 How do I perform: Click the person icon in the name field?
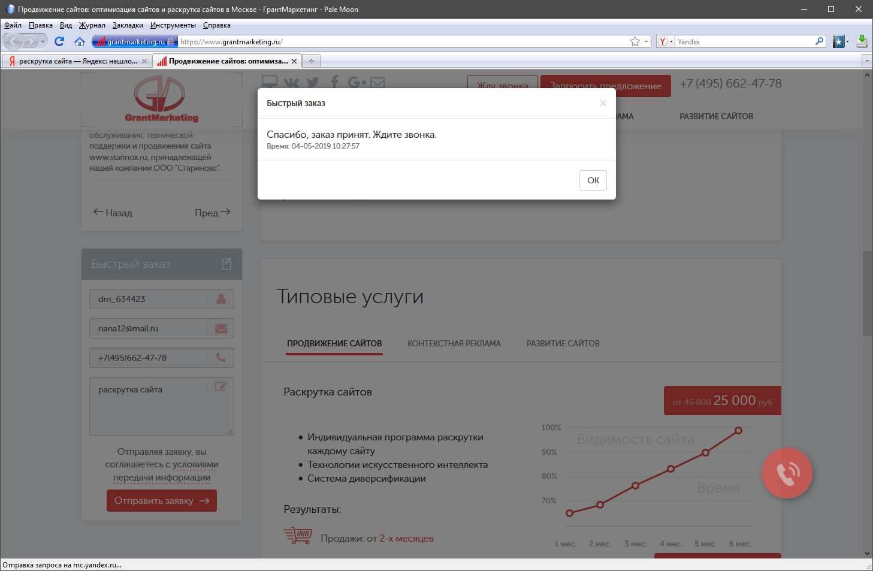coord(221,299)
